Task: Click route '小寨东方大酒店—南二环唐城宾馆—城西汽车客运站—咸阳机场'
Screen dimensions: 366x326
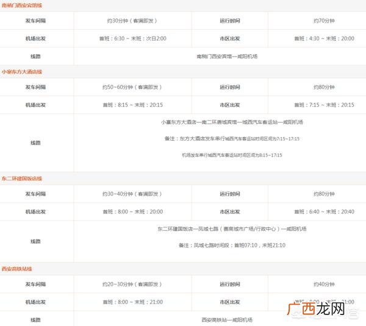Action: 232,122
